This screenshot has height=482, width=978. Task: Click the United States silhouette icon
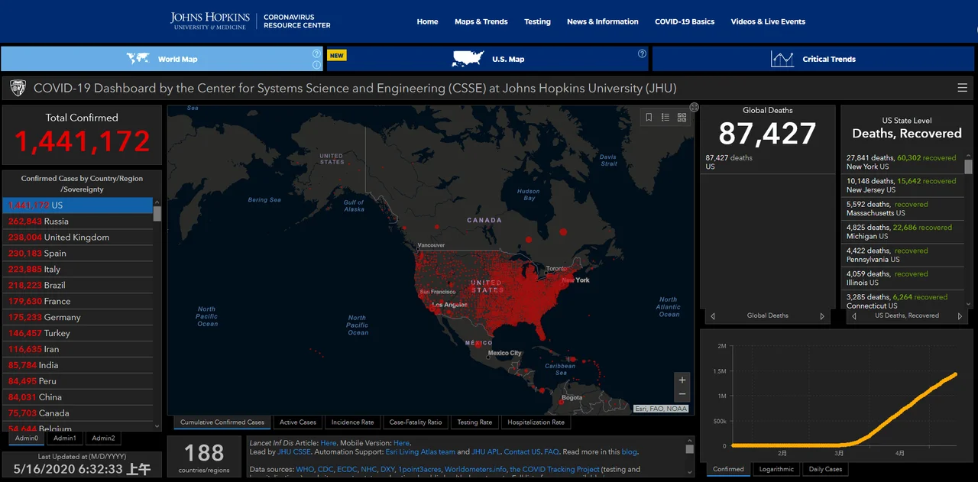(x=468, y=59)
